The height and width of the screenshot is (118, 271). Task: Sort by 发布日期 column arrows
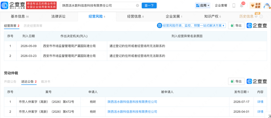[x=248, y=92]
